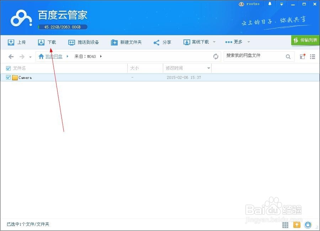Image resolution: width=320 pixels, height=231 pixels.
Task: Open the notification bell
Action: 270,4
